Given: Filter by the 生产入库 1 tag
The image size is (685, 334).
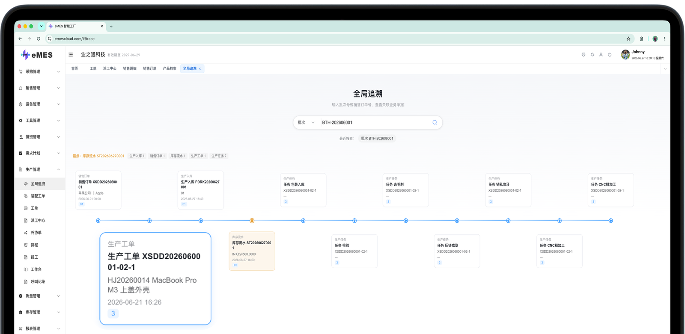Looking at the screenshot, I should pos(137,156).
